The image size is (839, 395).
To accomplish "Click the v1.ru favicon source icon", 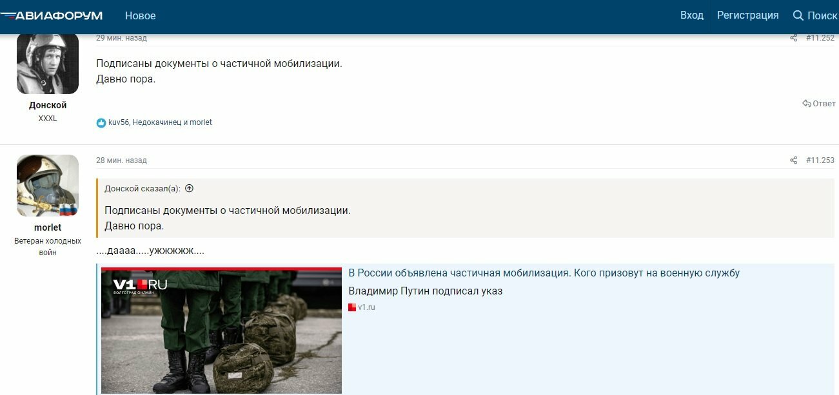I will [352, 307].
